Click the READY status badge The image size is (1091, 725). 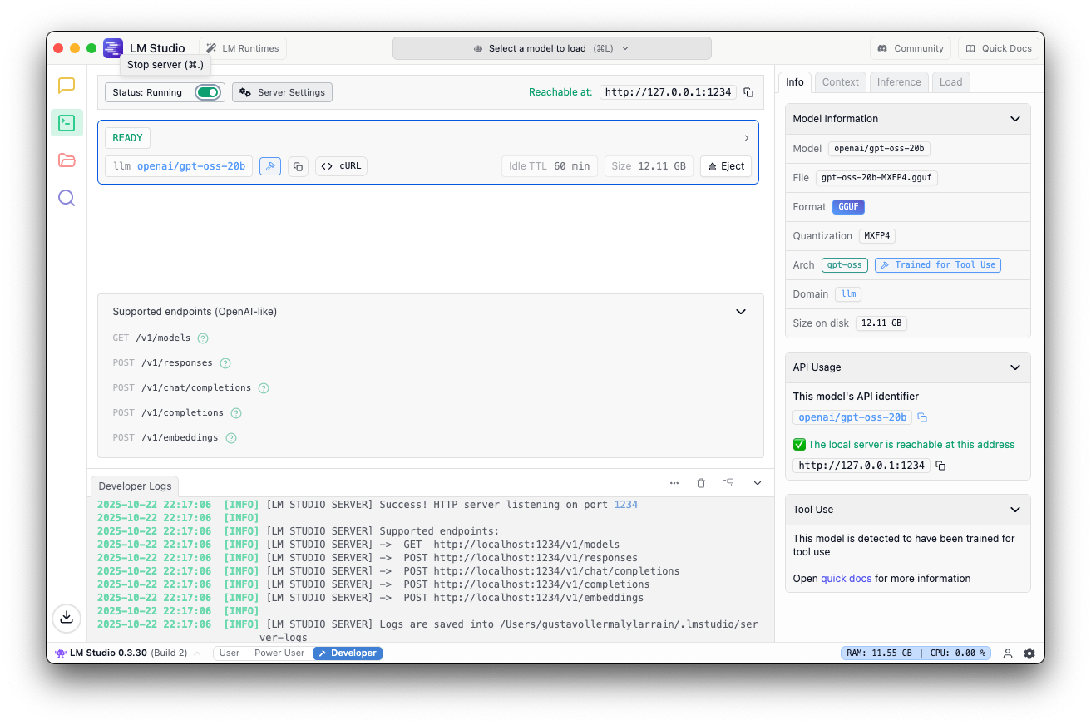127,138
